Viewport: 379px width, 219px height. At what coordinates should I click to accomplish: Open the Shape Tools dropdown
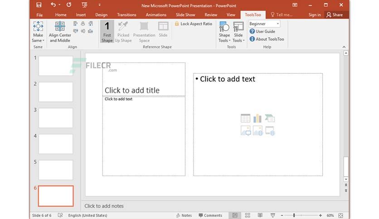224,32
